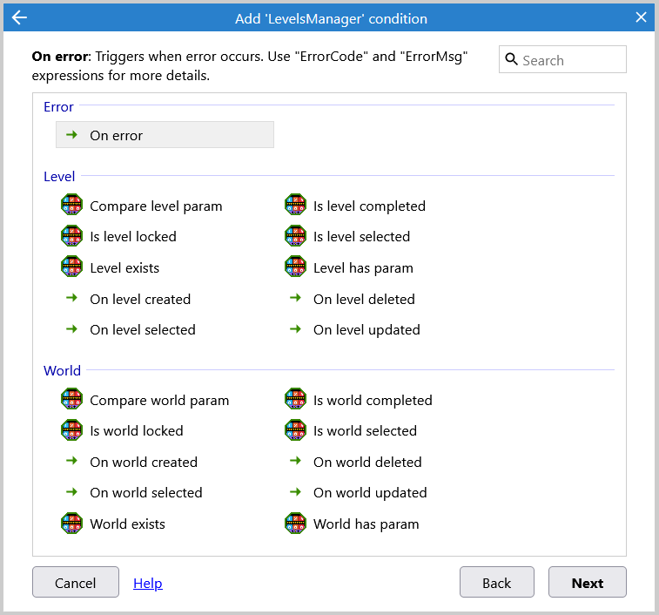Select the 'On world created' trigger
Viewport: 659px width, 615px height.
pyautogui.click(x=143, y=462)
